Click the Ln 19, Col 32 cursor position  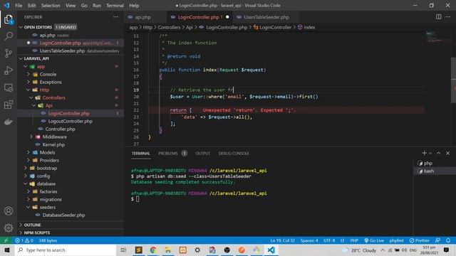282,240
